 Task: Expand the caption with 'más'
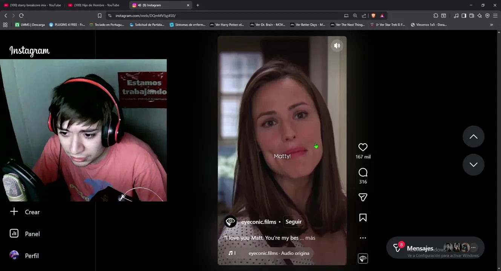(310, 238)
